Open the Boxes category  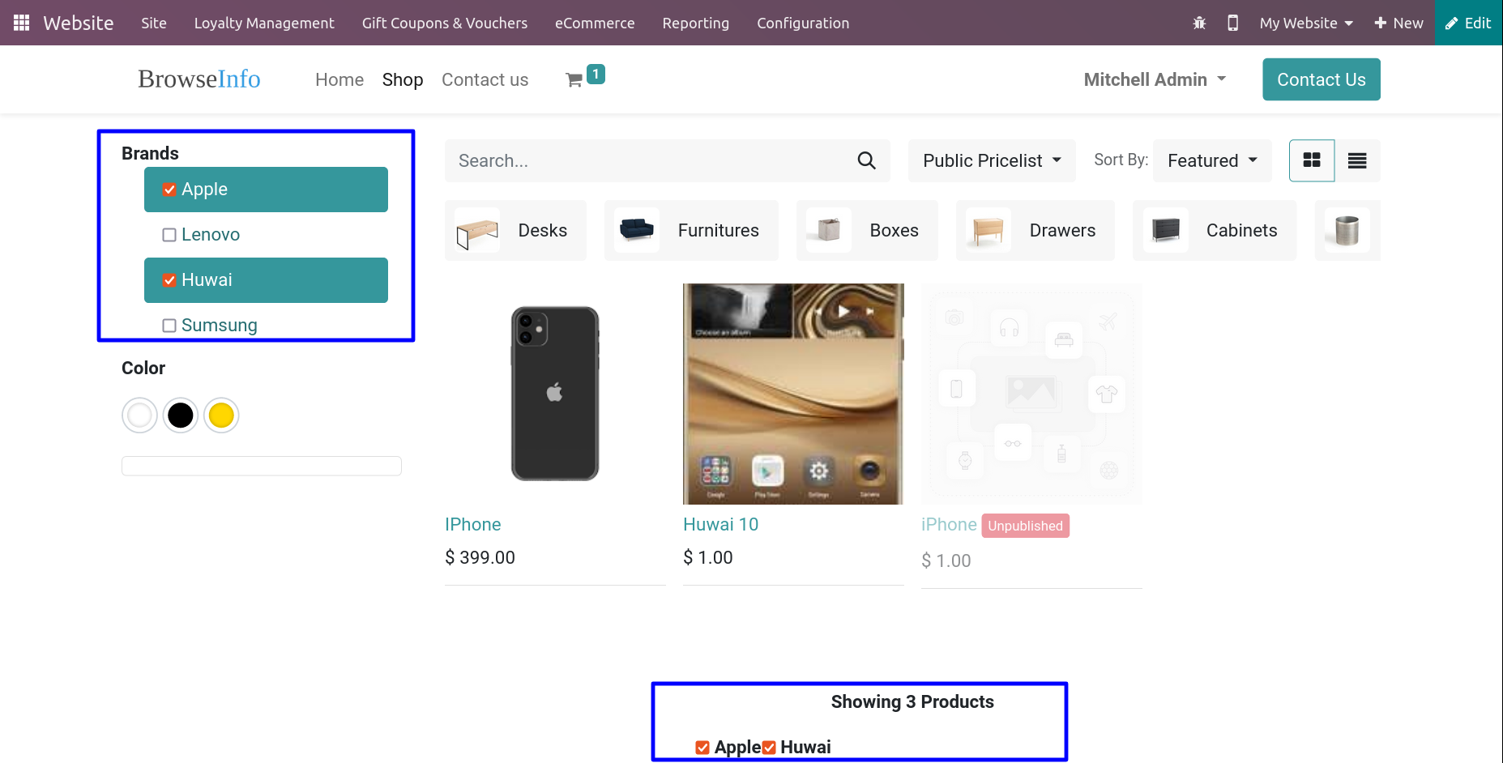pos(867,230)
